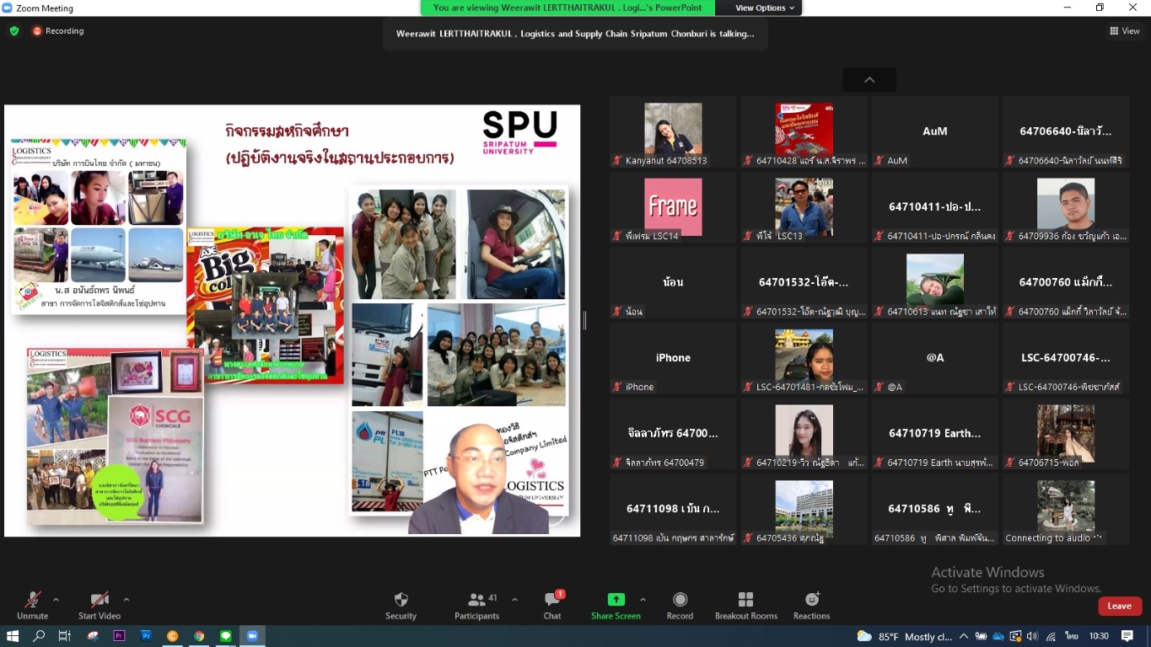Leave the meeting

pyautogui.click(x=1120, y=606)
